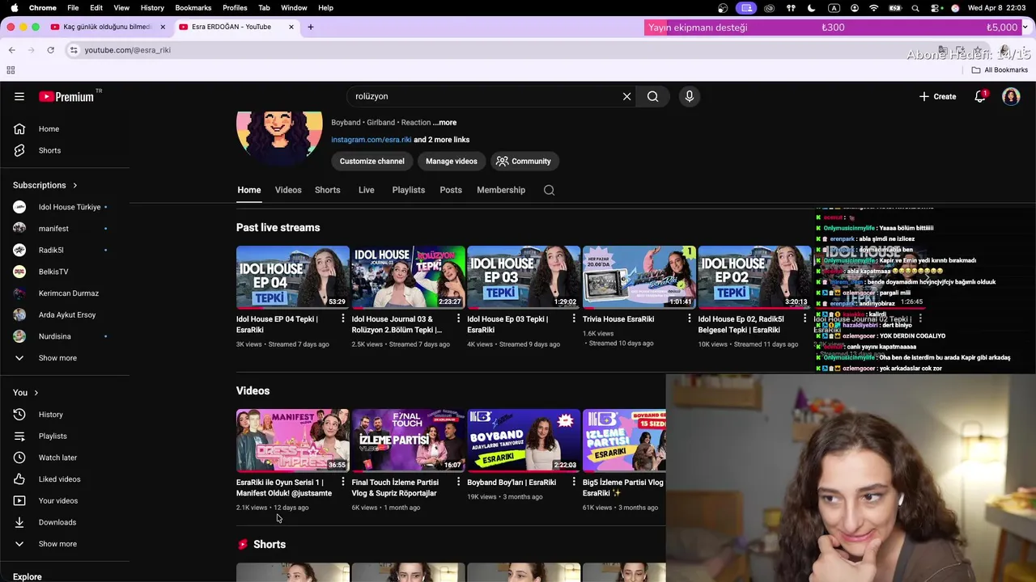Play Boyband Boy'ları video thumbnail

[523, 441]
